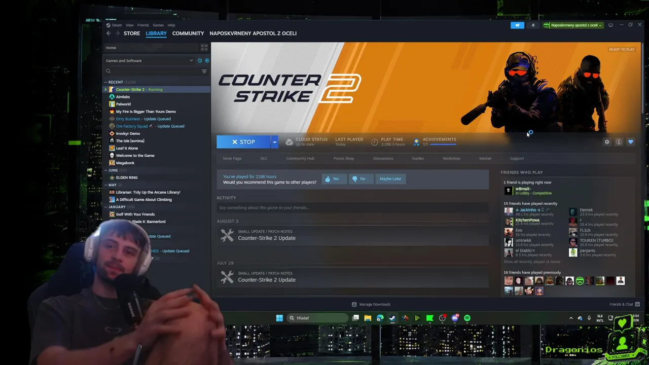Image resolution: width=649 pixels, height=365 pixels.
Task: Open the library advanced filter settings icon
Action: pos(204,71)
